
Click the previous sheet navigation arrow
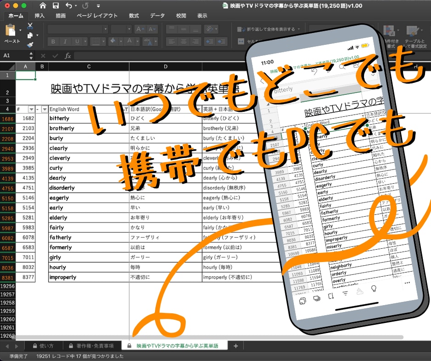coord(7,346)
